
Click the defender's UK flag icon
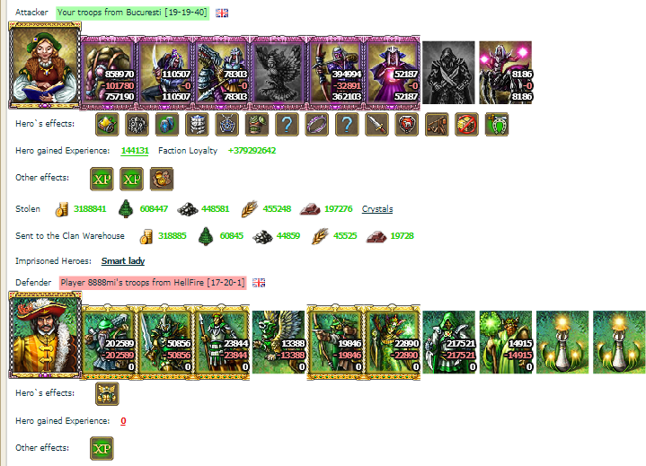259,283
